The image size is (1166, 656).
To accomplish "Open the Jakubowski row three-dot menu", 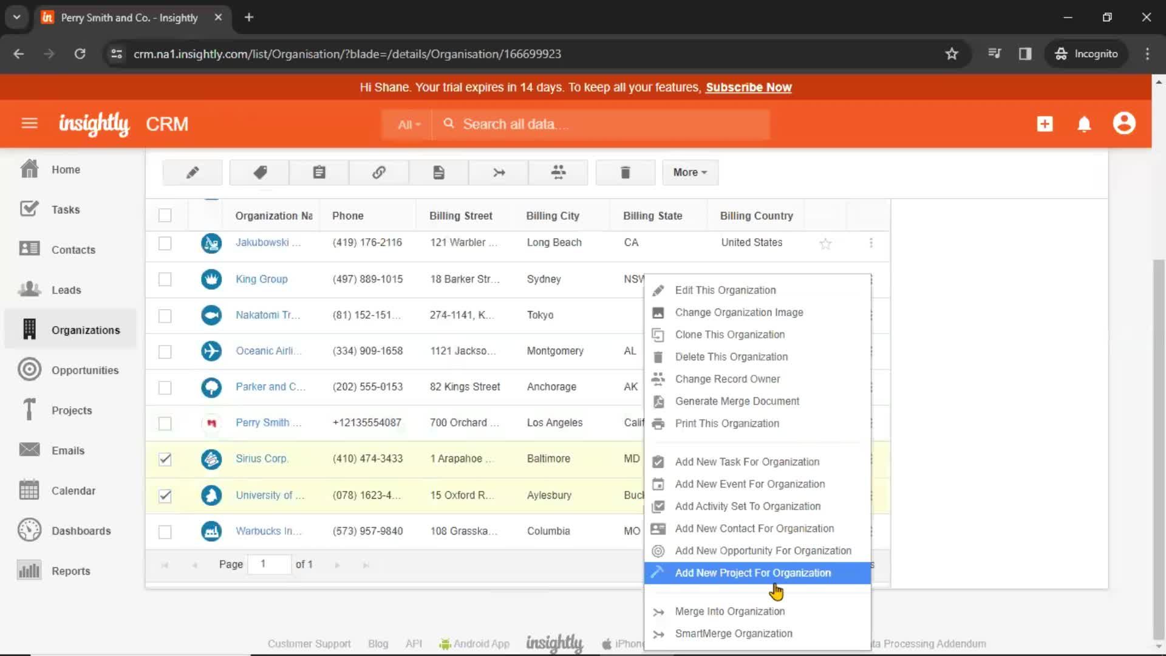I will [x=871, y=243].
